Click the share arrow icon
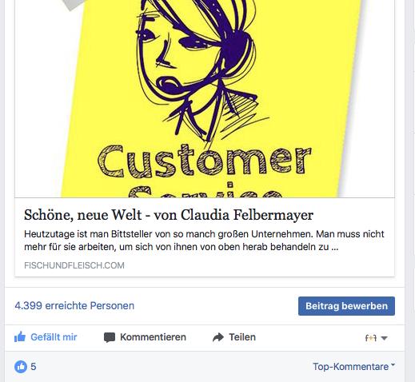Viewport: 415px width, 382px height. (x=218, y=337)
